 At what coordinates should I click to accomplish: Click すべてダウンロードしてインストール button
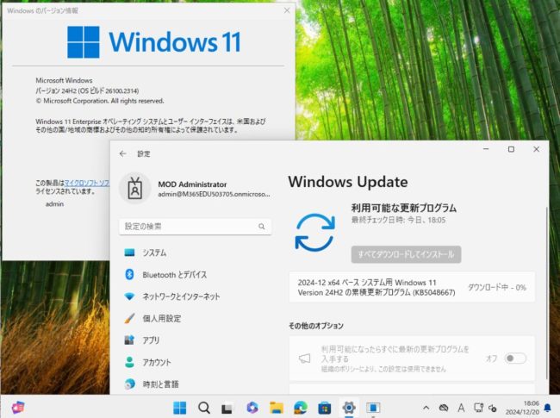click(406, 254)
